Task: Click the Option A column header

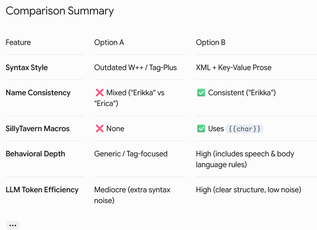Action: (109, 42)
